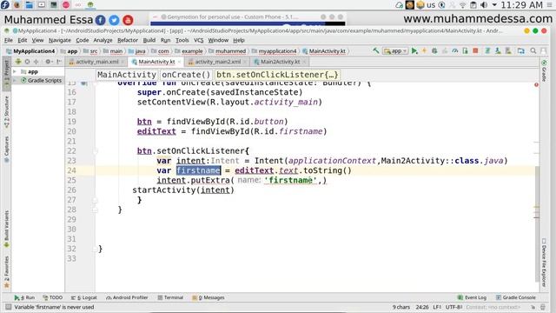556x313 pixels.
Task: Toggle the Structure side tool window
Action: [x=6, y=112]
